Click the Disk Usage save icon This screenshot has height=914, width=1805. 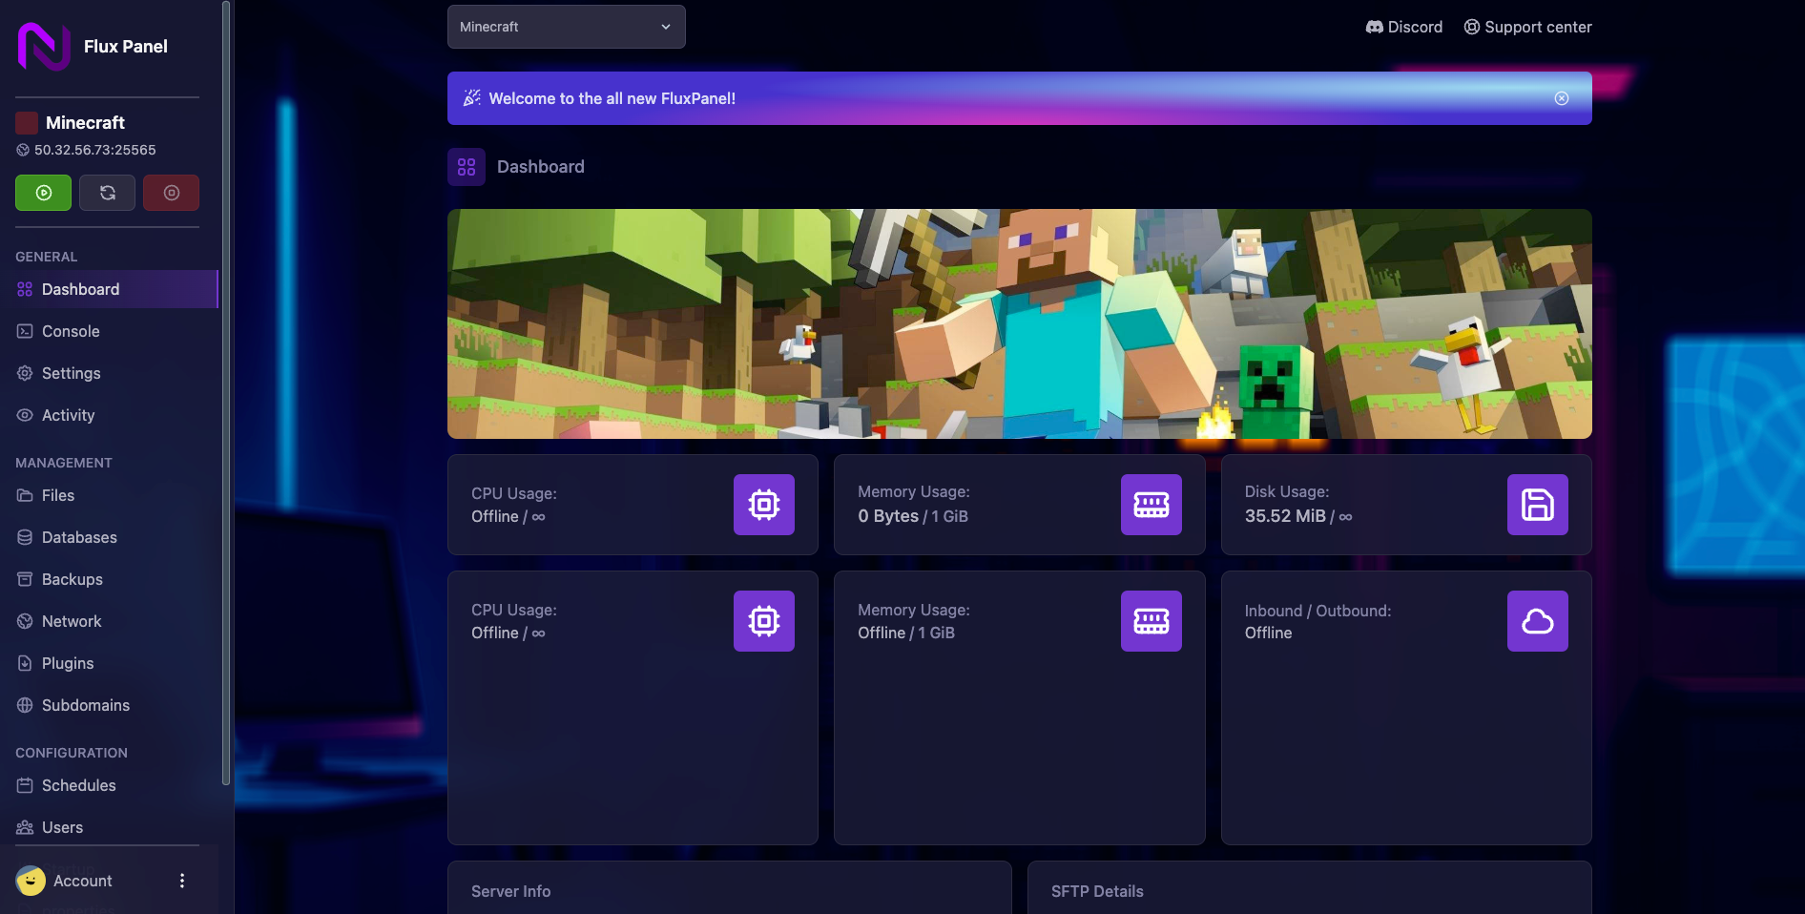(x=1538, y=505)
